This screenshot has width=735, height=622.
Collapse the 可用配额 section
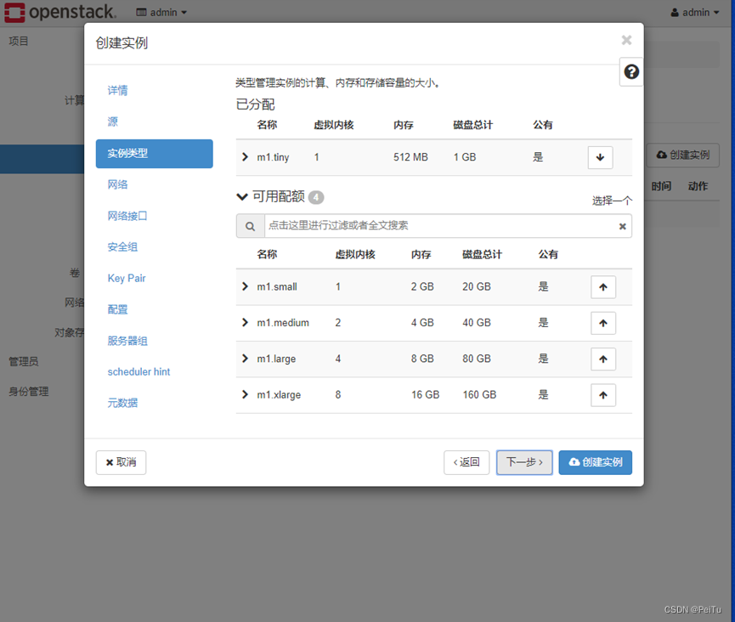point(241,195)
